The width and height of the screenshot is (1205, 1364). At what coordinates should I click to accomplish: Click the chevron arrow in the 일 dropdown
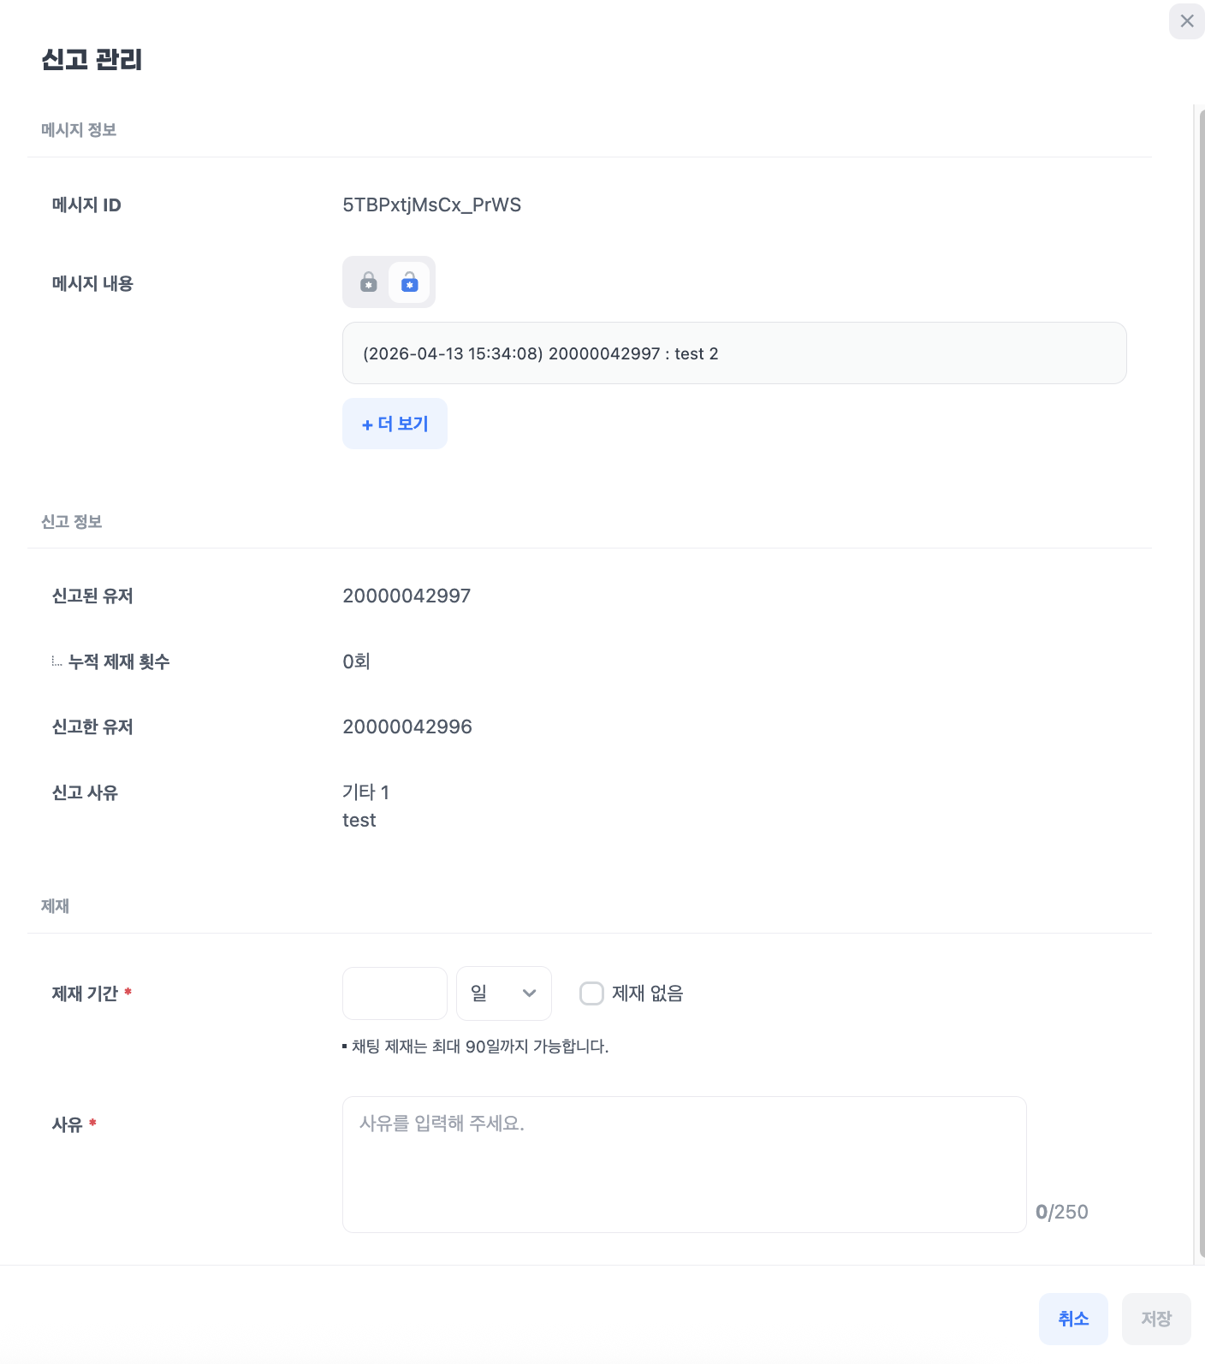tap(529, 993)
